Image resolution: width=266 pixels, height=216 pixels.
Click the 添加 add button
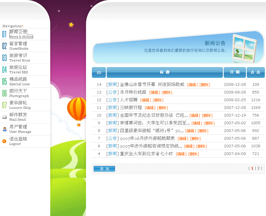[104, 169]
